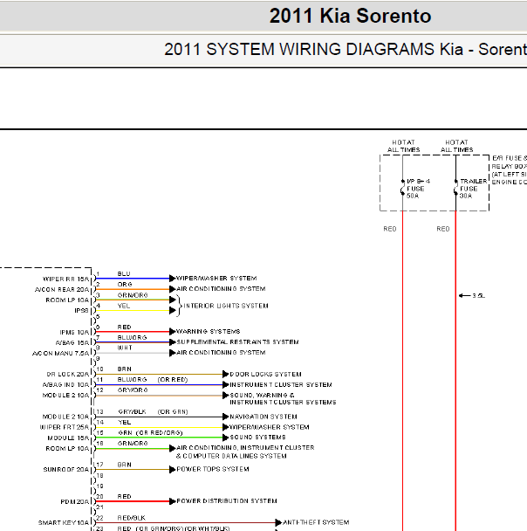The width and height of the screenshot is (527, 531).
Task: Select 'HOT AT ALL TIMES' above the trailer fuse
Action: 456,146
